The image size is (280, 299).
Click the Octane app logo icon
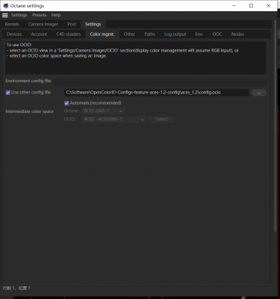pyautogui.click(x=6, y=6)
